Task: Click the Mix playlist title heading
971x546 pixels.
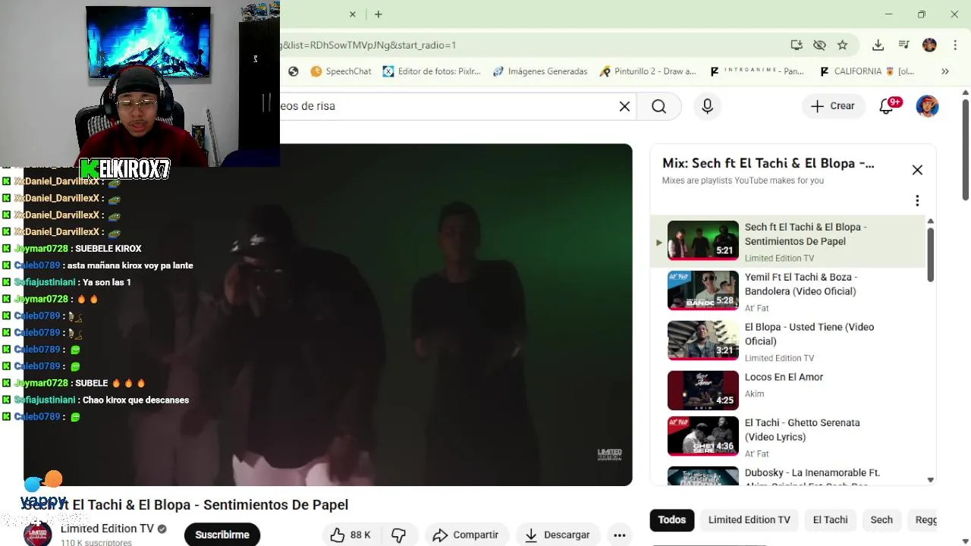Action: click(768, 163)
